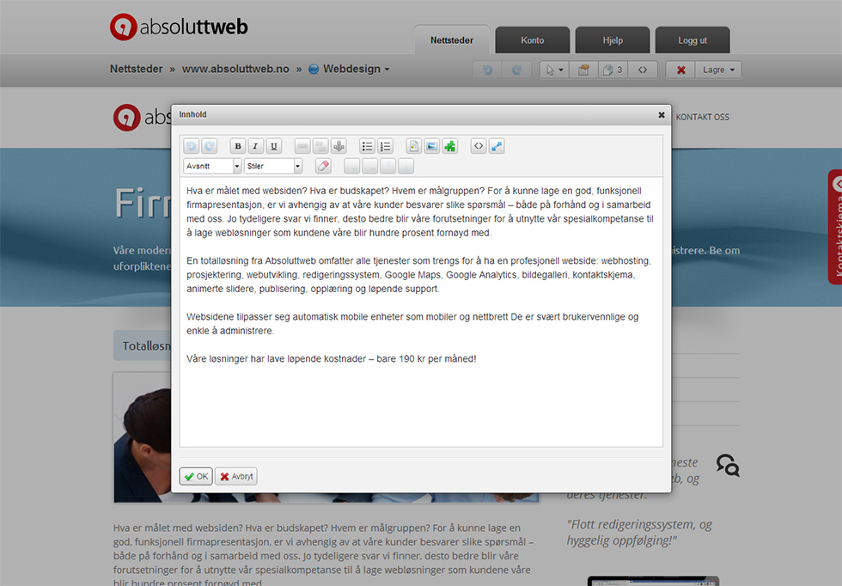Cancel the dialog with Avbryt
The height and width of the screenshot is (586, 842).
click(x=236, y=476)
